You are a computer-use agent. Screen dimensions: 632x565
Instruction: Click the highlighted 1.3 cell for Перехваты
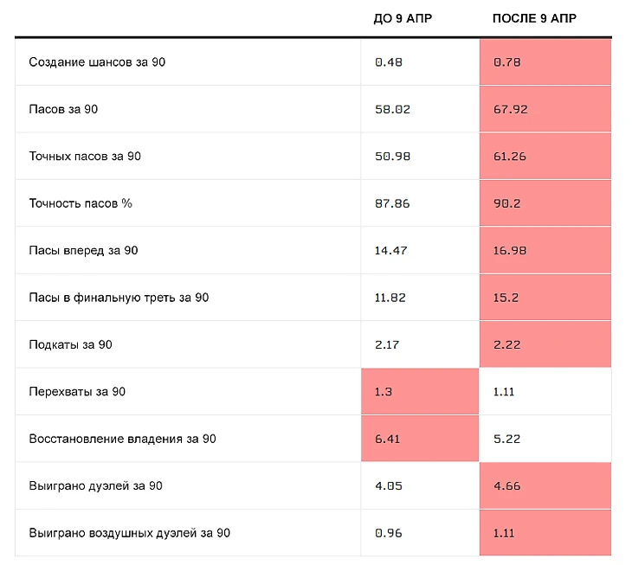tap(420, 391)
